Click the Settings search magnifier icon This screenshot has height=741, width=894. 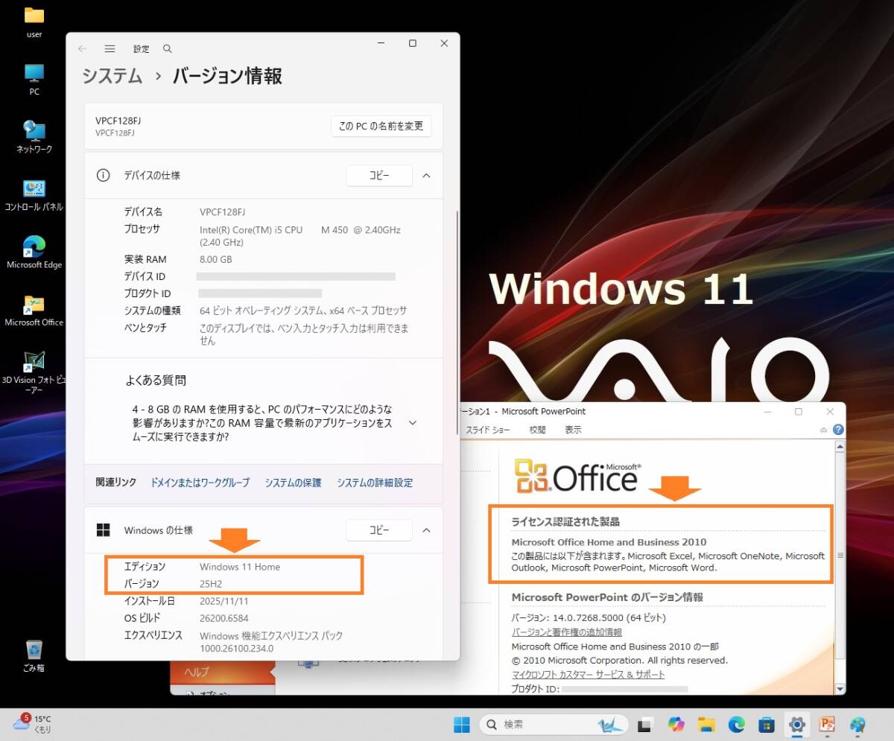coord(168,48)
